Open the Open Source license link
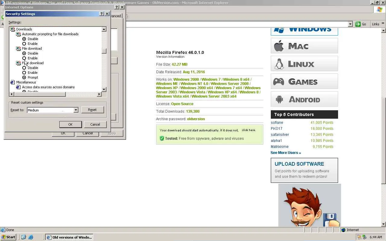The height and width of the screenshot is (241, 386). [x=182, y=104]
